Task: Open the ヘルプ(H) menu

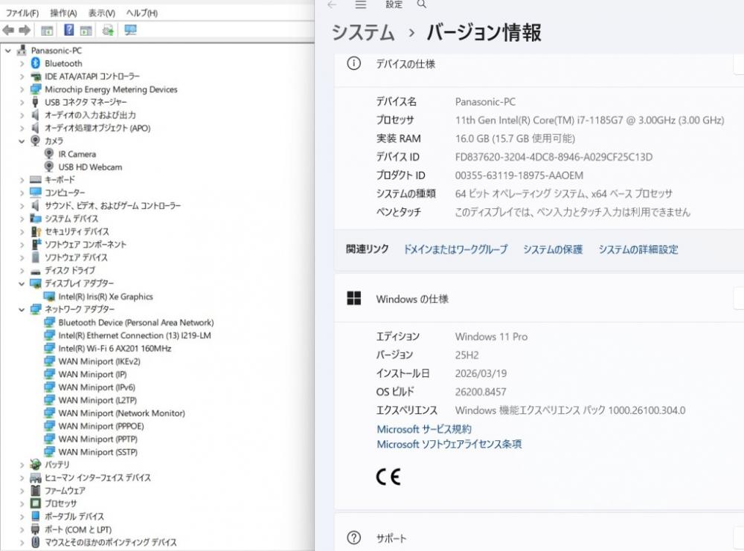Action: click(x=142, y=13)
